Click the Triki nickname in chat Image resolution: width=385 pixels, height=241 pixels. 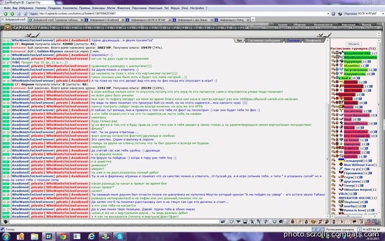point(16,62)
